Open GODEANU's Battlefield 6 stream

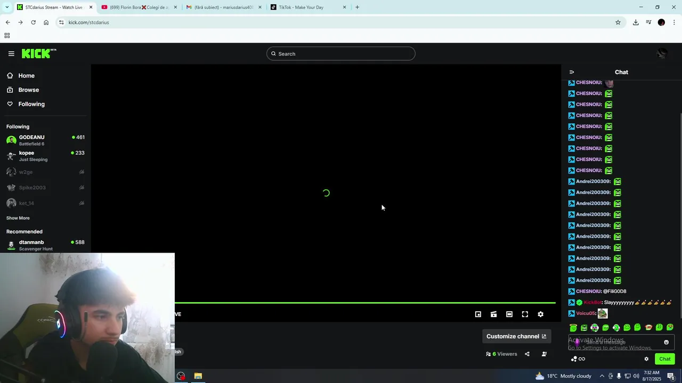[45, 140]
